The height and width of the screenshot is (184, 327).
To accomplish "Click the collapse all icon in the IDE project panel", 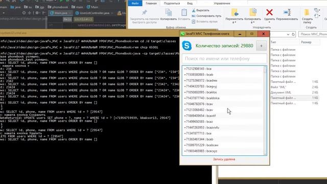I will click(x=30, y=13).
